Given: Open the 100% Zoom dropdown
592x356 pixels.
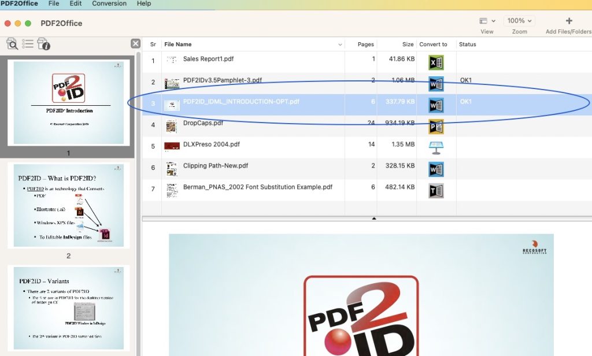Looking at the screenshot, I should [x=519, y=21].
